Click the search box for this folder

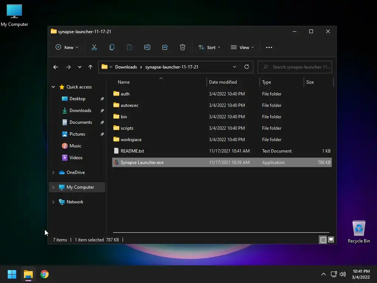[x=295, y=67]
